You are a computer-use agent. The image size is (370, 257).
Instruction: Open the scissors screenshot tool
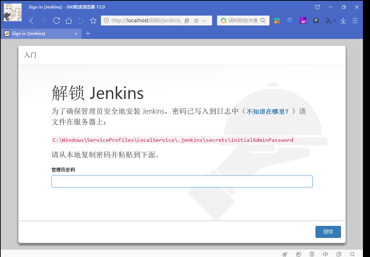click(x=328, y=21)
